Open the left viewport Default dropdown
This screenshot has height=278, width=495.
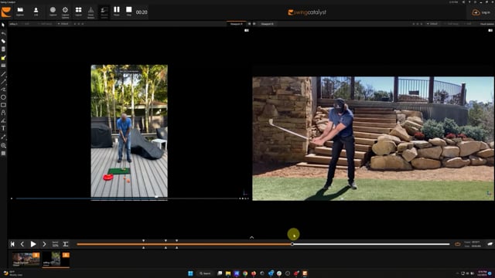click(63, 24)
